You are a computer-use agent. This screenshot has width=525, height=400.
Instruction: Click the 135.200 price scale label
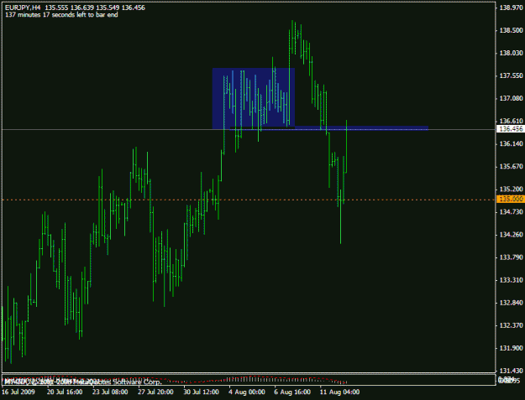[511, 190]
